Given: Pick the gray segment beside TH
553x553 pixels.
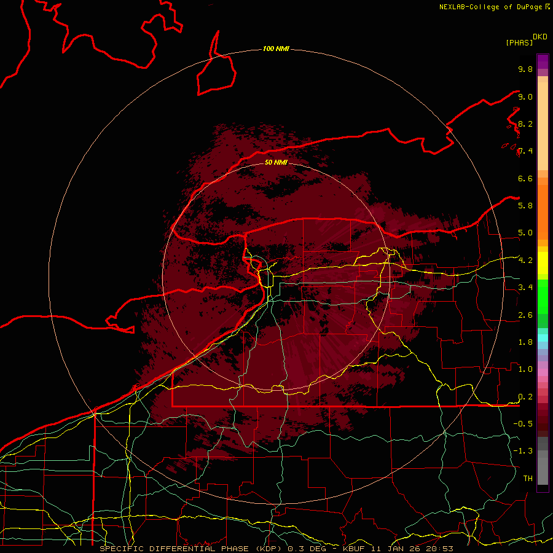Looking at the screenshot, I should point(543,472).
